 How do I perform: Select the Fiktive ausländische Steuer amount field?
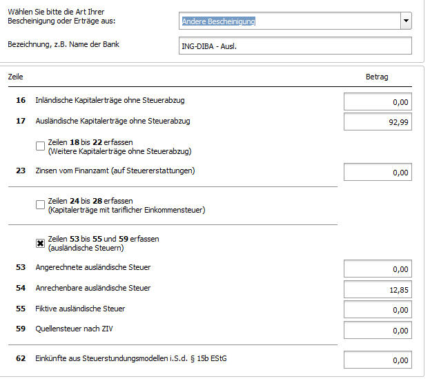click(378, 309)
